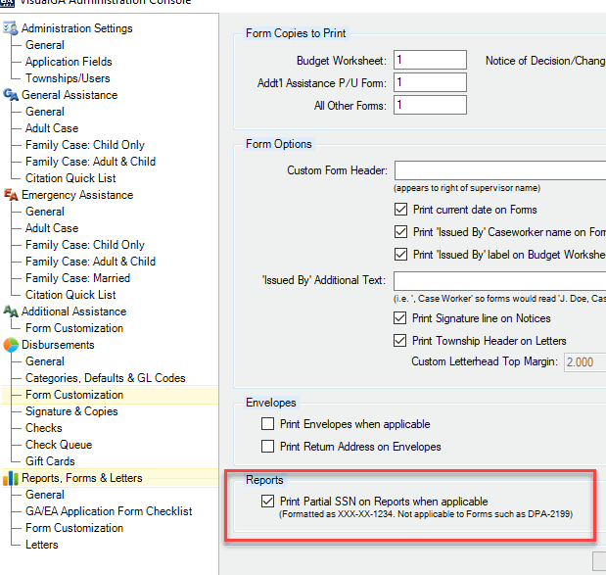Enable Print Envelopes when applicable
606x575 pixels.
click(267, 424)
